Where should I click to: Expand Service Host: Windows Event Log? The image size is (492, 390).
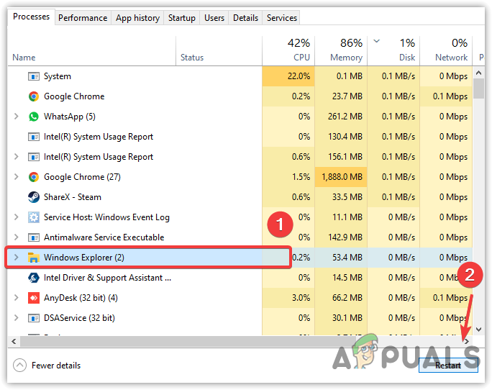pos(17,217)
